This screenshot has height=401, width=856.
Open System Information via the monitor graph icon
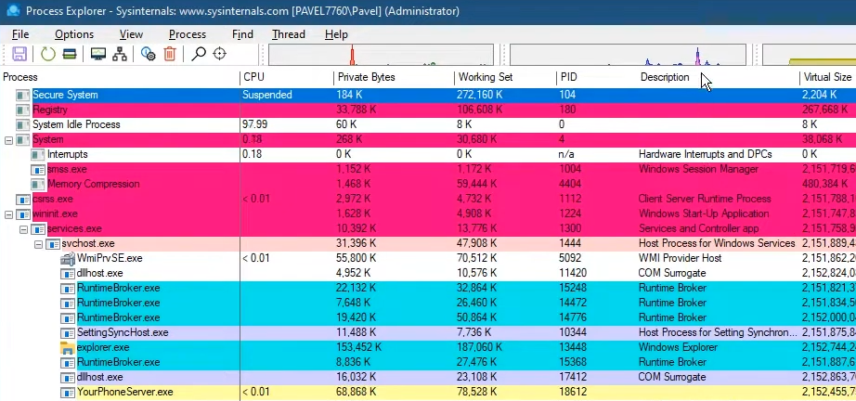point(97,54)
